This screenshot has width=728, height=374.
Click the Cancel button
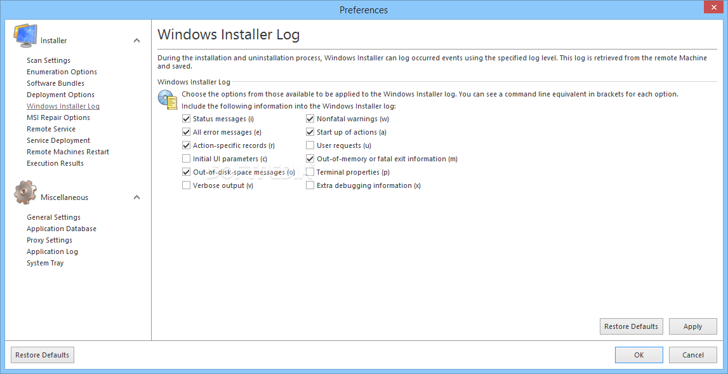(692, 355)
